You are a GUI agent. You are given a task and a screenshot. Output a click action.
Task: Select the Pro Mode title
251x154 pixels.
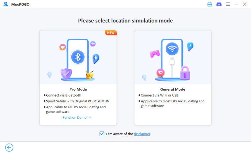pyautogui.click(x=78, y=89)
